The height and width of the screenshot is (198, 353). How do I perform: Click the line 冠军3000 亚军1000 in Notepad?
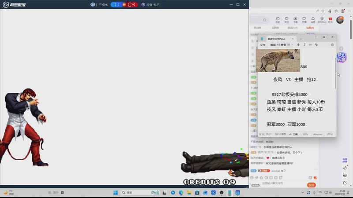coord(286,125)
